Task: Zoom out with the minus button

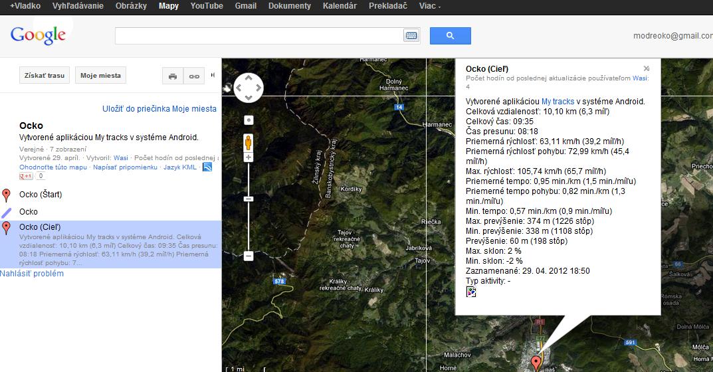Action: 249,256
